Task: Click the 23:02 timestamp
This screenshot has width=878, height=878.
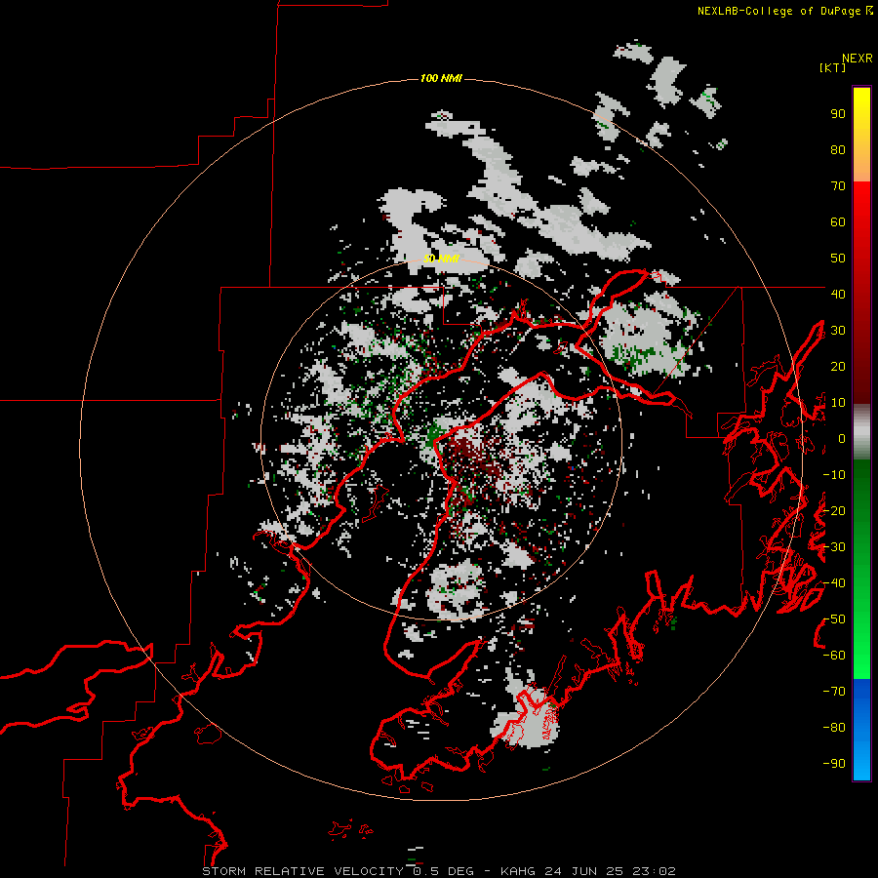Action: coord(654,871)
